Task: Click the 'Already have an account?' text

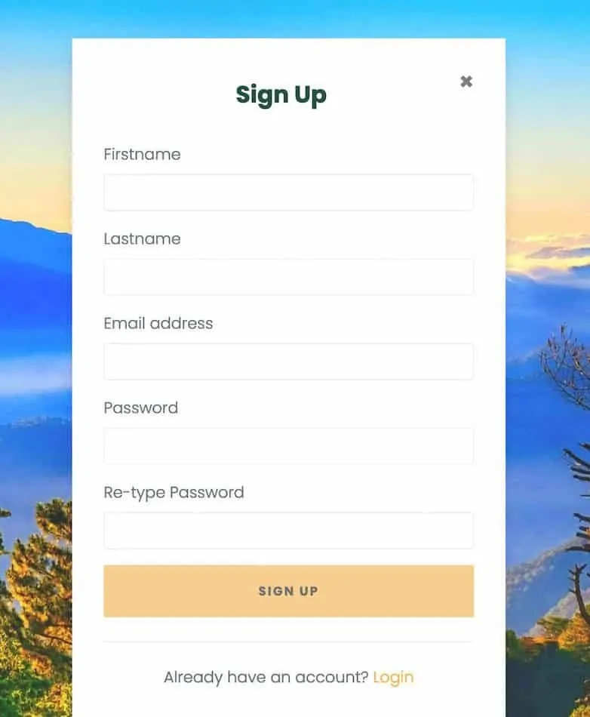Action: (x=266, y=677)
